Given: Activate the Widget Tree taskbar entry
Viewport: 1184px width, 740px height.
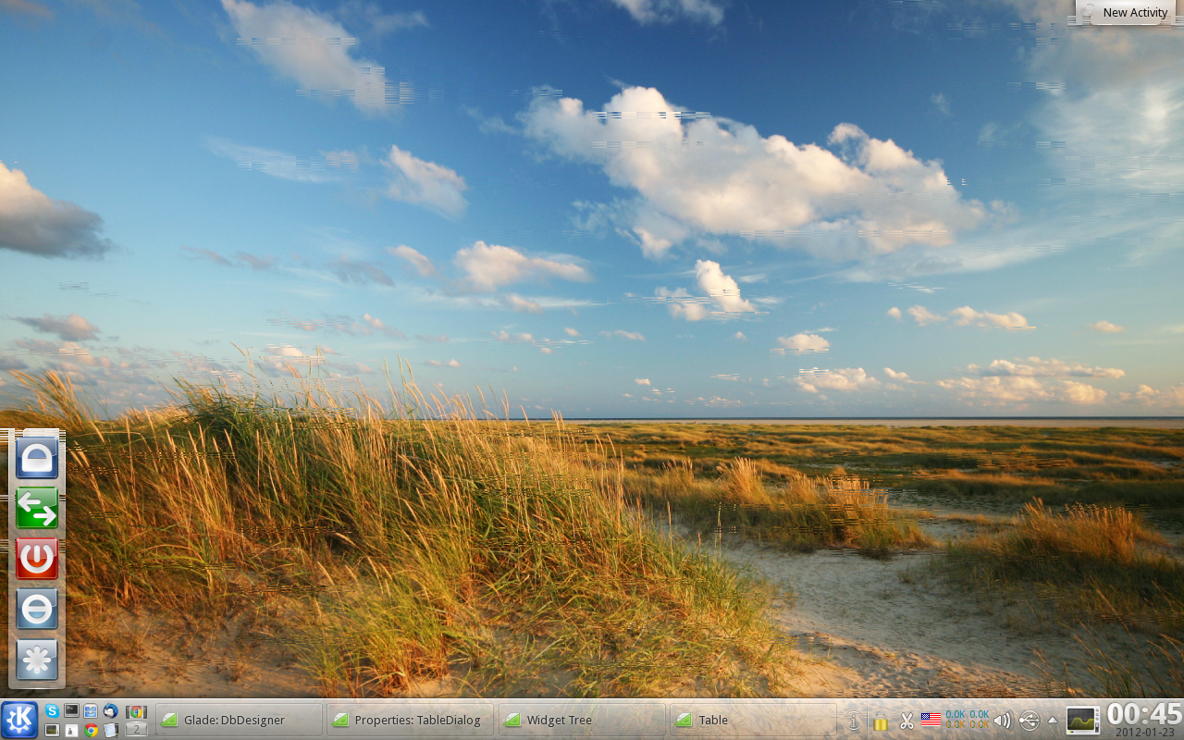Looking at the screenshot, I should tap(582, 720).
